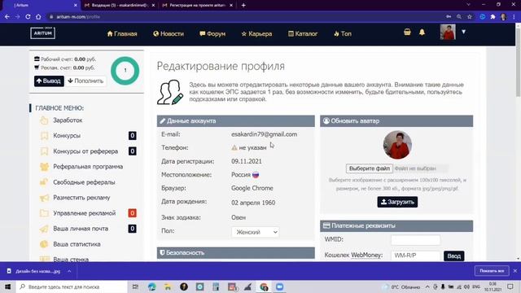Click the Windows taskbar search box
521x293 pixels.
[x=72, y=286]
